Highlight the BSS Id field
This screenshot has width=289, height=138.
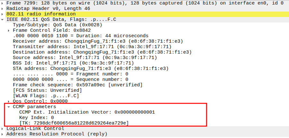73,63
